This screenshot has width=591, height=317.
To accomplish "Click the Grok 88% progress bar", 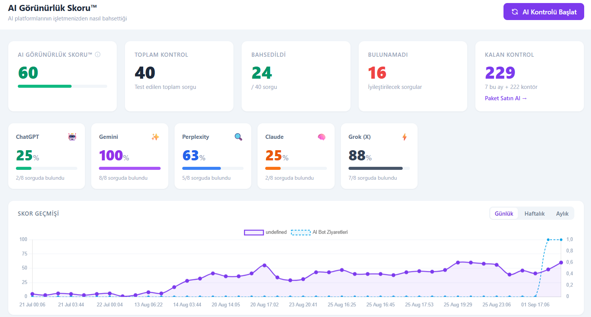I will pyautogui.click(x=379, y=168).
